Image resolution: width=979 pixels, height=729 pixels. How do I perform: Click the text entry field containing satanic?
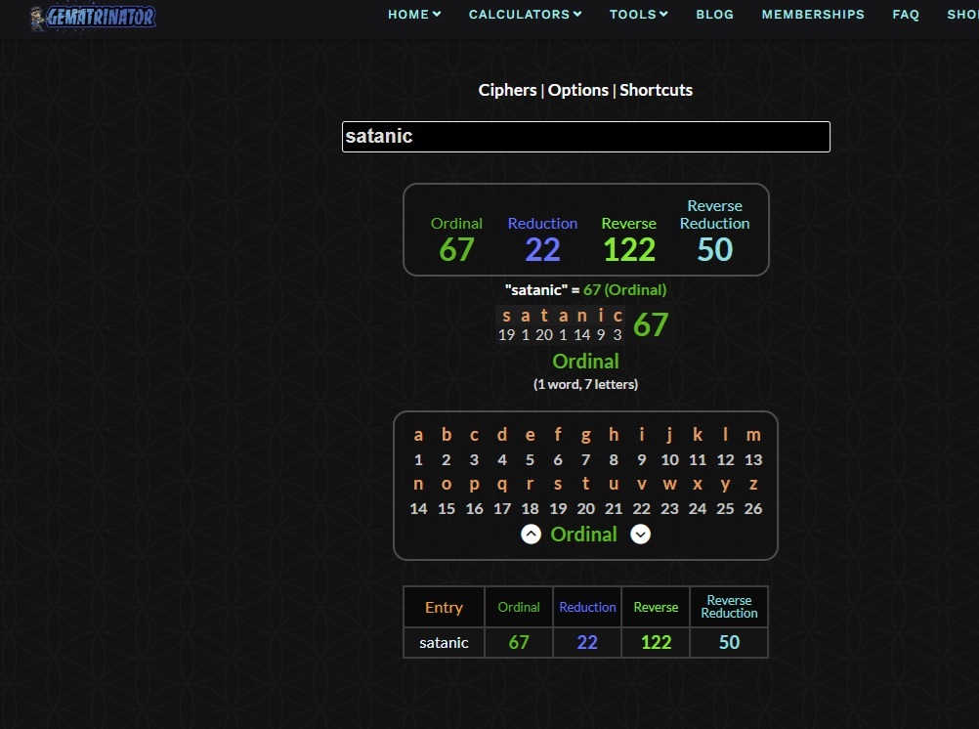click(585, 137)
